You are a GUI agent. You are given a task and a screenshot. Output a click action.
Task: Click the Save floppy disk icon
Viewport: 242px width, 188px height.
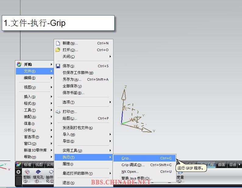click(58, 66)
